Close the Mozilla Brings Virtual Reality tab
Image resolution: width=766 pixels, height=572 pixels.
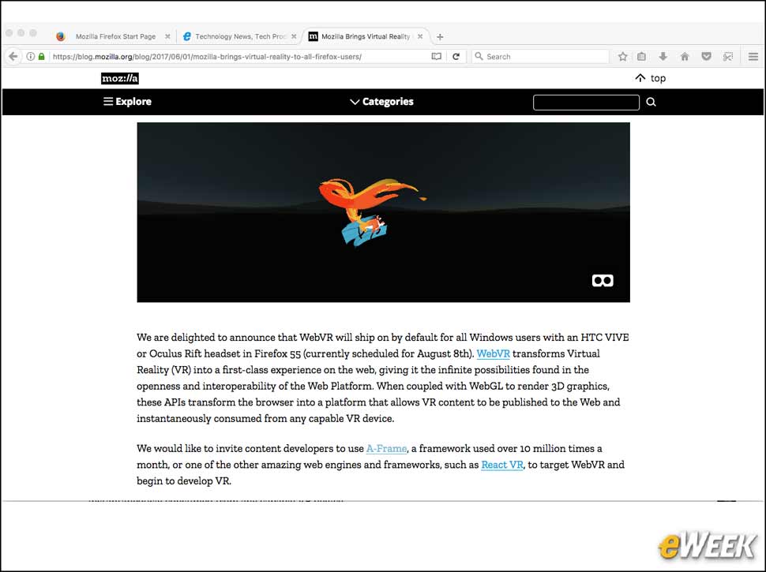point(419,36)
